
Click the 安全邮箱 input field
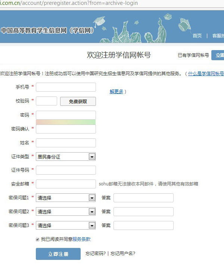pos(66,184)
